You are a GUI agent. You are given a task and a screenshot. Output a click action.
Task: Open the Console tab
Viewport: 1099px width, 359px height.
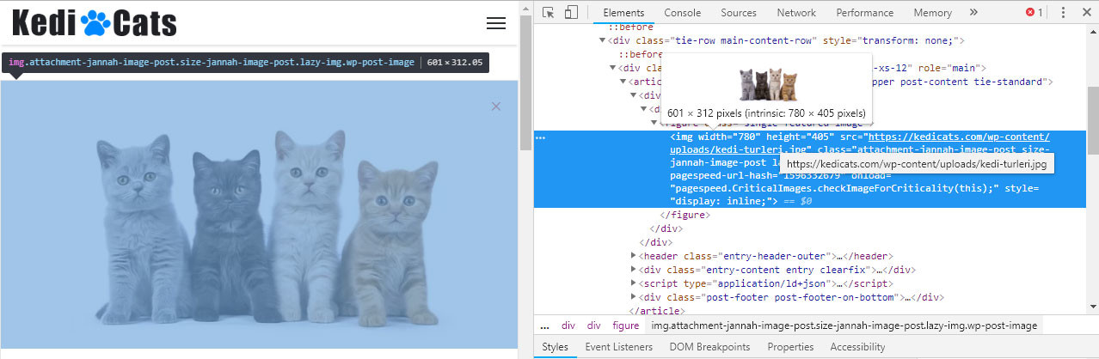[683, 12]
